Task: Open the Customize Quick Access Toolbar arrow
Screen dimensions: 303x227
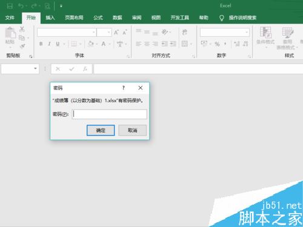Action: (x=61, y=6)
